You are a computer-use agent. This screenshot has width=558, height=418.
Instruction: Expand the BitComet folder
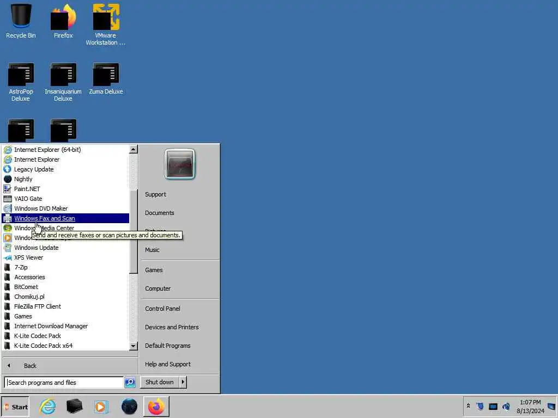(x=65, y=287)
